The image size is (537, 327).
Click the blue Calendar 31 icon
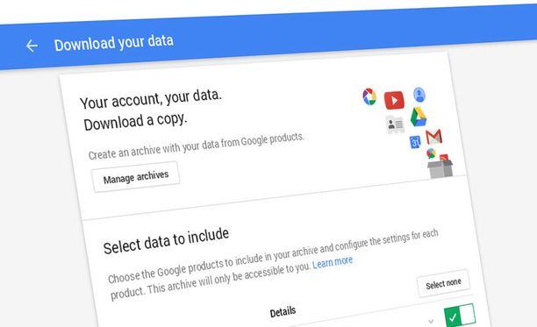pyautogui.click(x=415, y=142)
